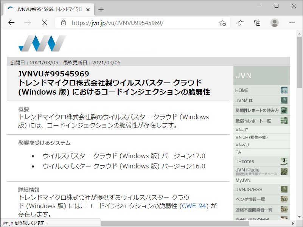The width and height of the screenshot is (303, 227).
Task: View site information via the lock icon
Action: [x=63, y=23]
